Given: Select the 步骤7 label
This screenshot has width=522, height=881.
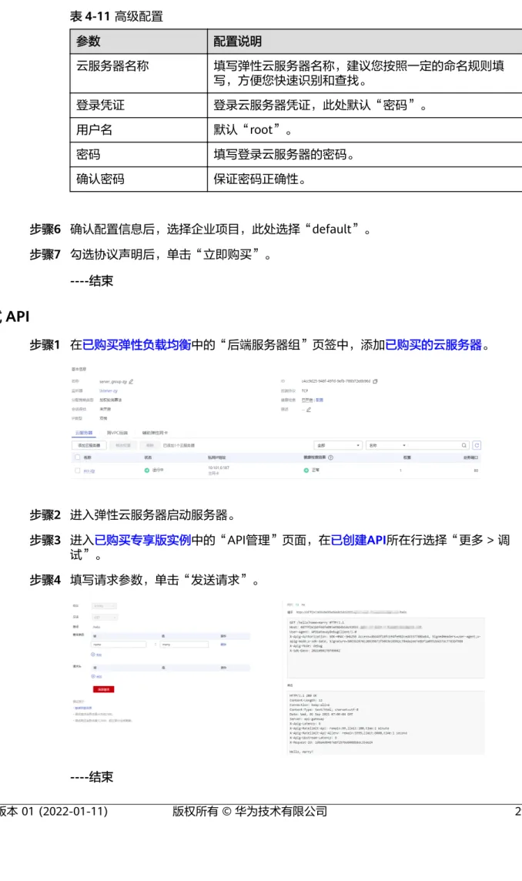Looking at the screenshot, I should [x=45, y=255].
